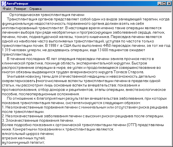Click the name 'Томаса Старзла'
This screenshot has height=147, width=173.
[129, 72]
